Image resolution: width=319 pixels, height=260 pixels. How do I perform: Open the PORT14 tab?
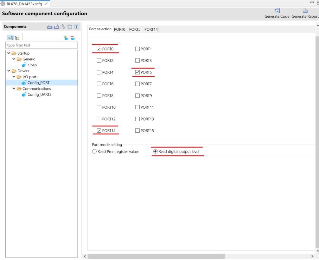click(151, 29)
